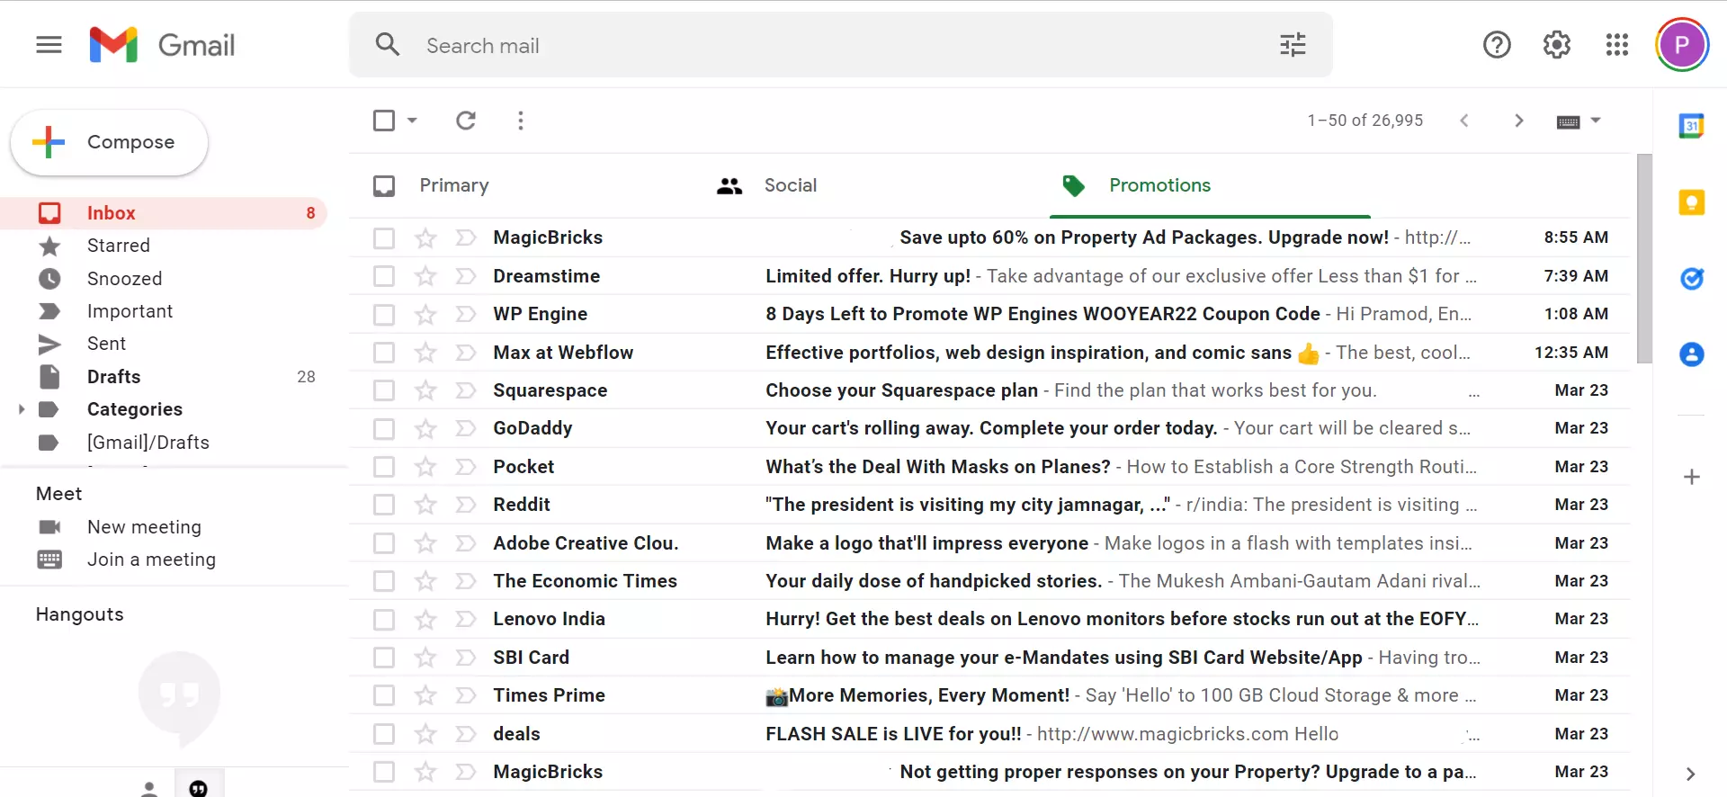
Task: Star the MagicBricks 8:55 AM email
Action: point(425,238)
